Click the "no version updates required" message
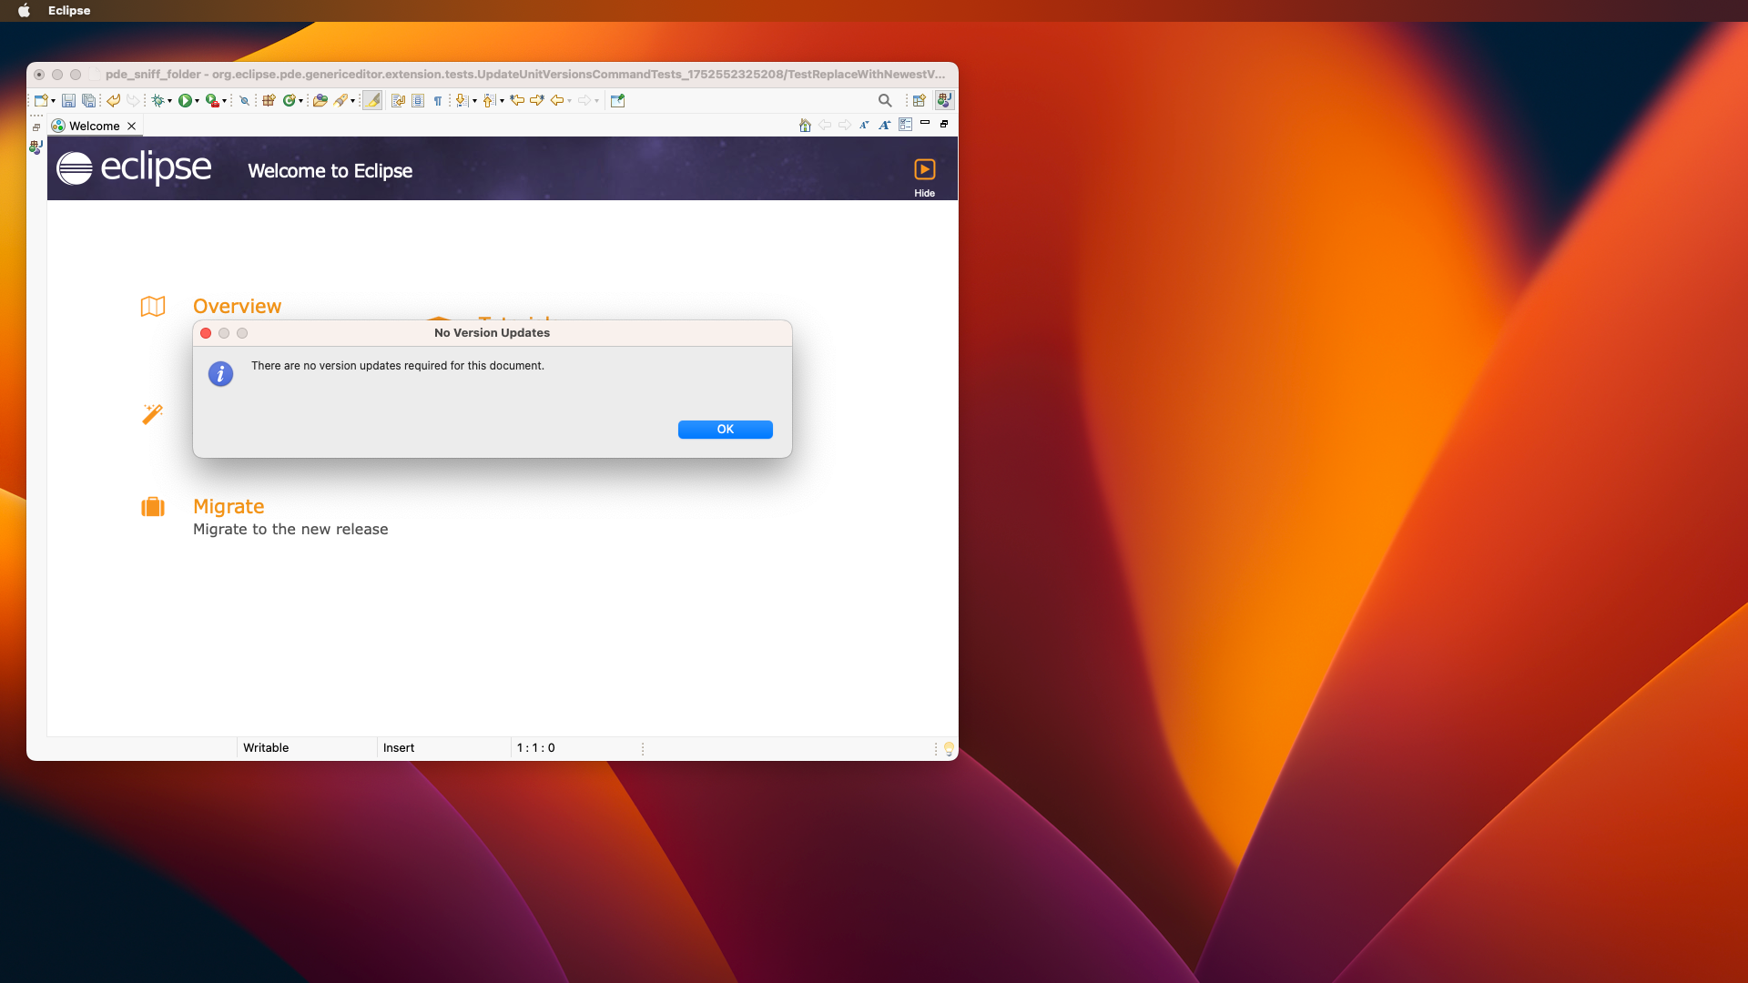This screenshot has height=983, width=1748. pyautogui.click(x=398, y=366)
